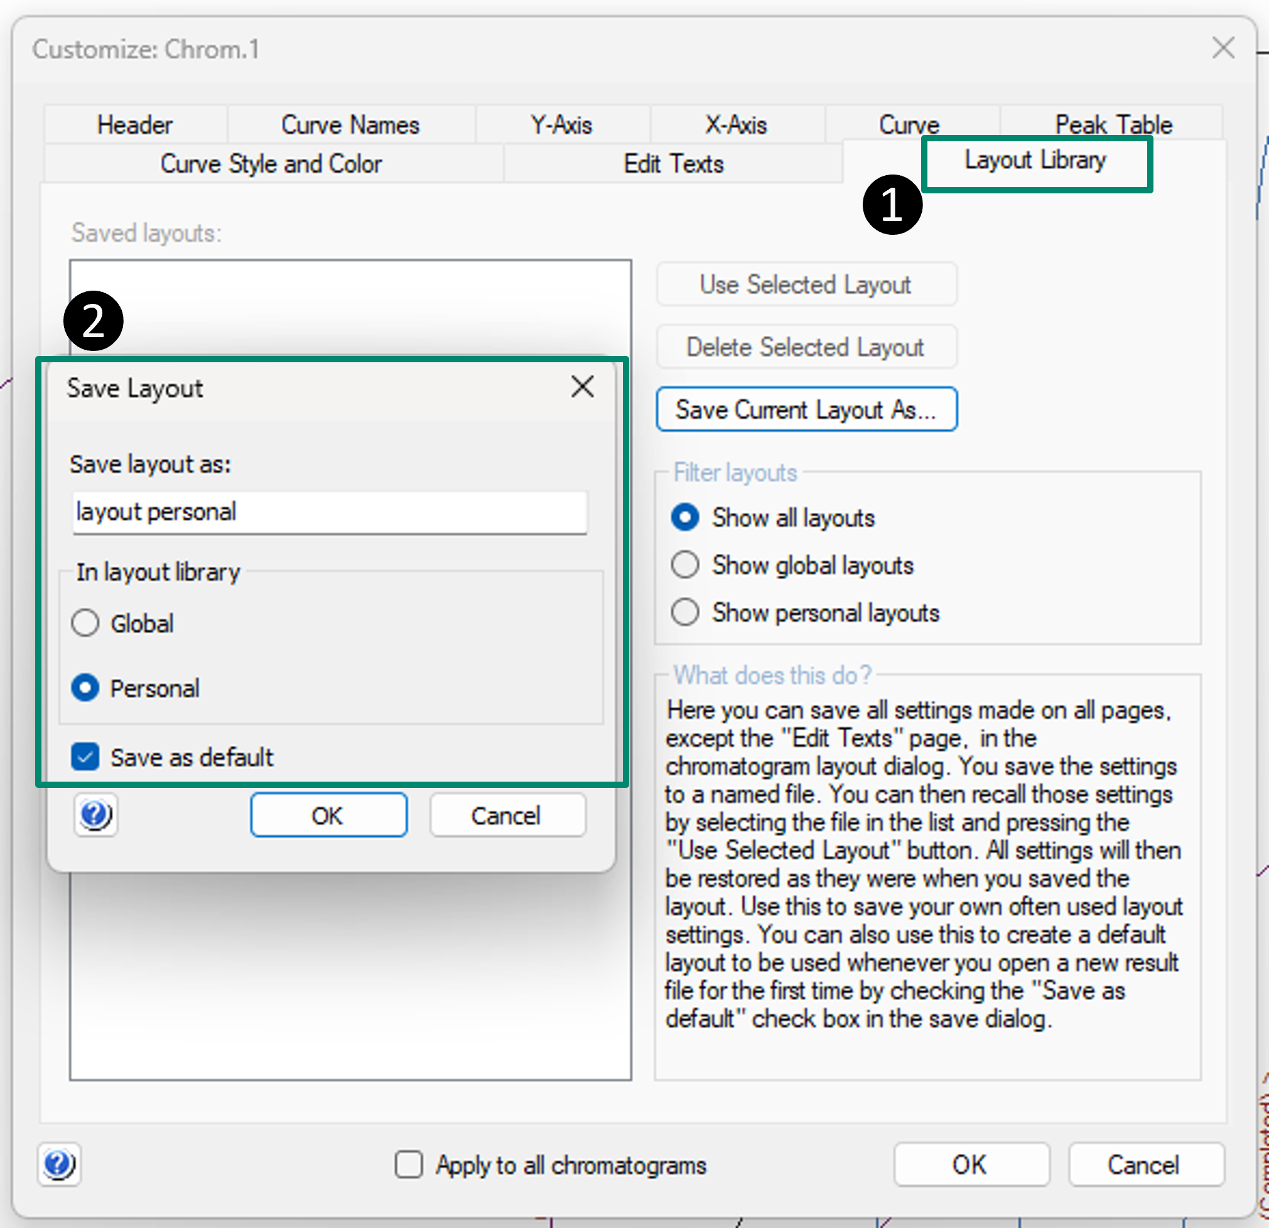Close the Customize Chrom.1 window
This screenshot has height=1228, width=1269.
(1223, 48)
